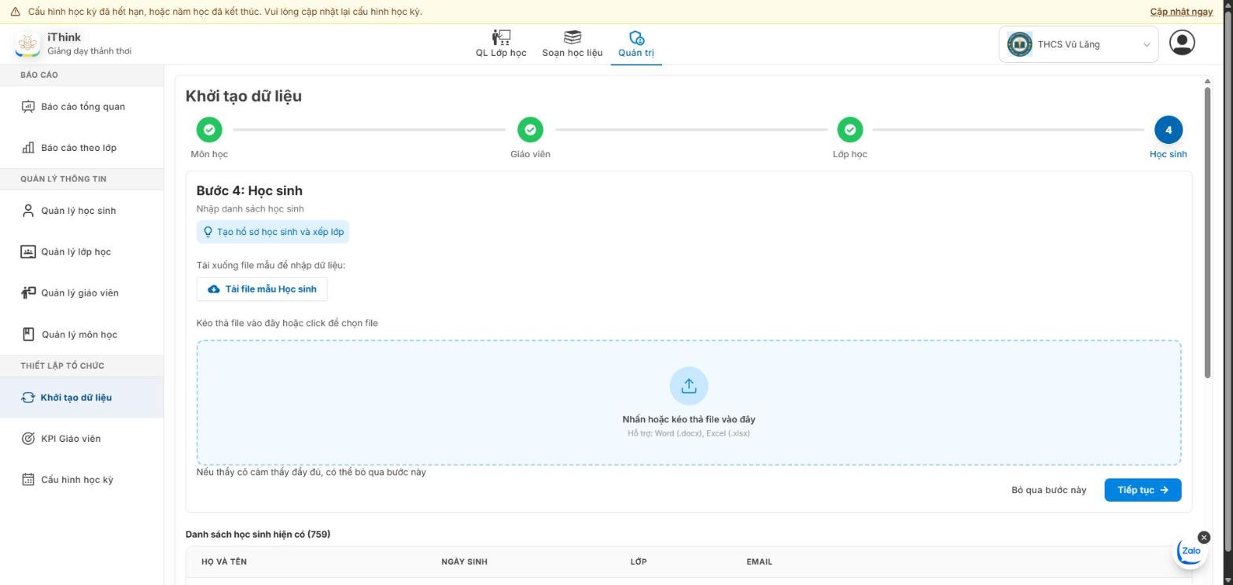Click Tạo hồ sơ học sinh và xếp lớp hint
The height and width of the screenshot is (585, 1233).
273,232
